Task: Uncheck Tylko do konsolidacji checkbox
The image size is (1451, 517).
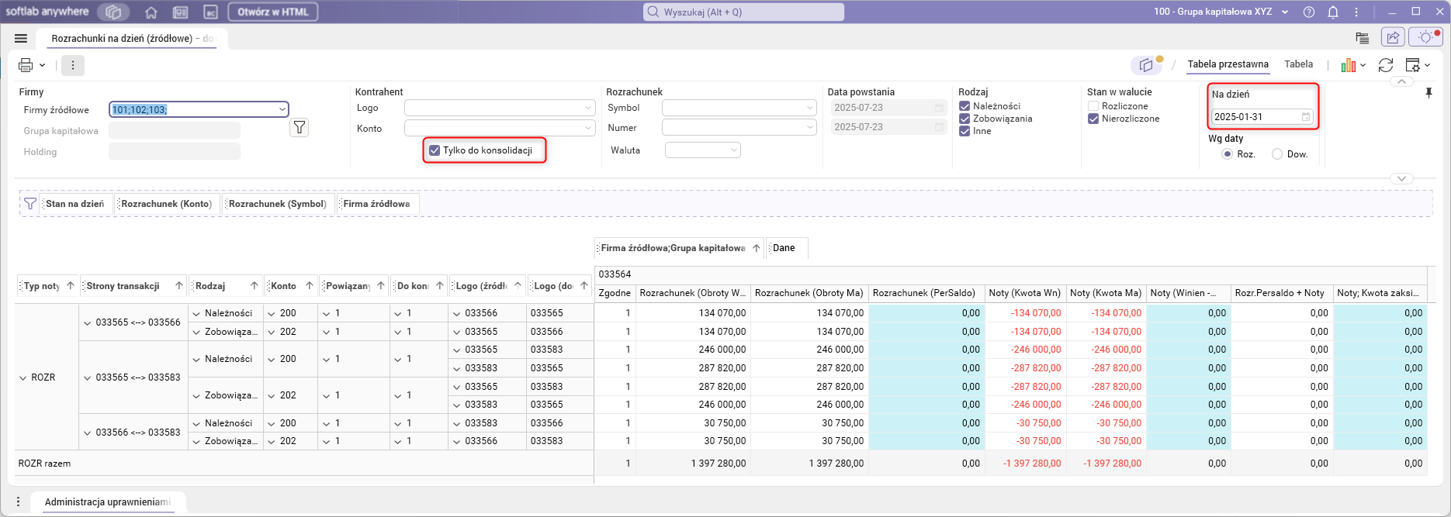Action: [x=435, y=150]
